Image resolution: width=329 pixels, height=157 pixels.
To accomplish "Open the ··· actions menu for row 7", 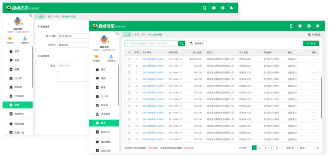I will click(x=314, y=99).
